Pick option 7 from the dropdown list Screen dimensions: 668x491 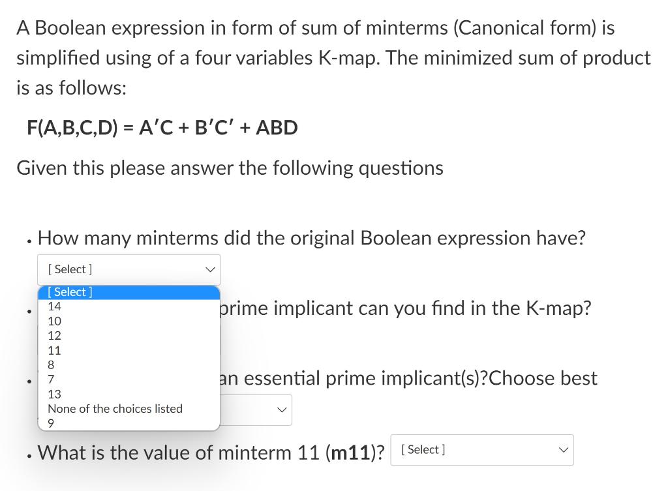52,379
